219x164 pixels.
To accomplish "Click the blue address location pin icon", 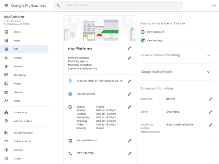I will [x=70, y=81].
